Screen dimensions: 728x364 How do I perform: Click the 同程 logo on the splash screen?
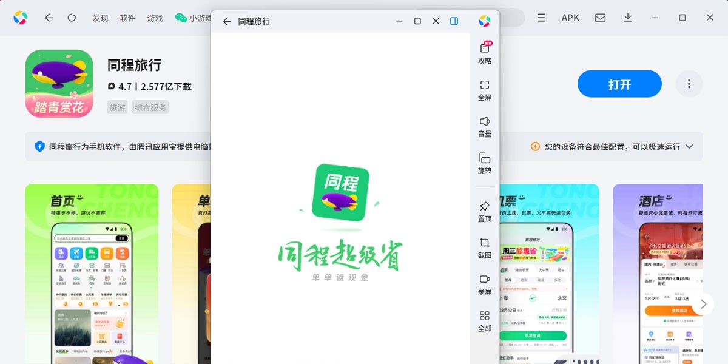tap(340, 192)
